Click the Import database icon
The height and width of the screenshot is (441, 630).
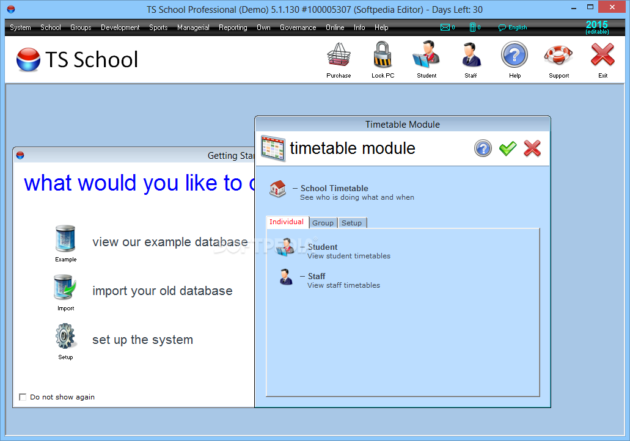tap(65, 287)
